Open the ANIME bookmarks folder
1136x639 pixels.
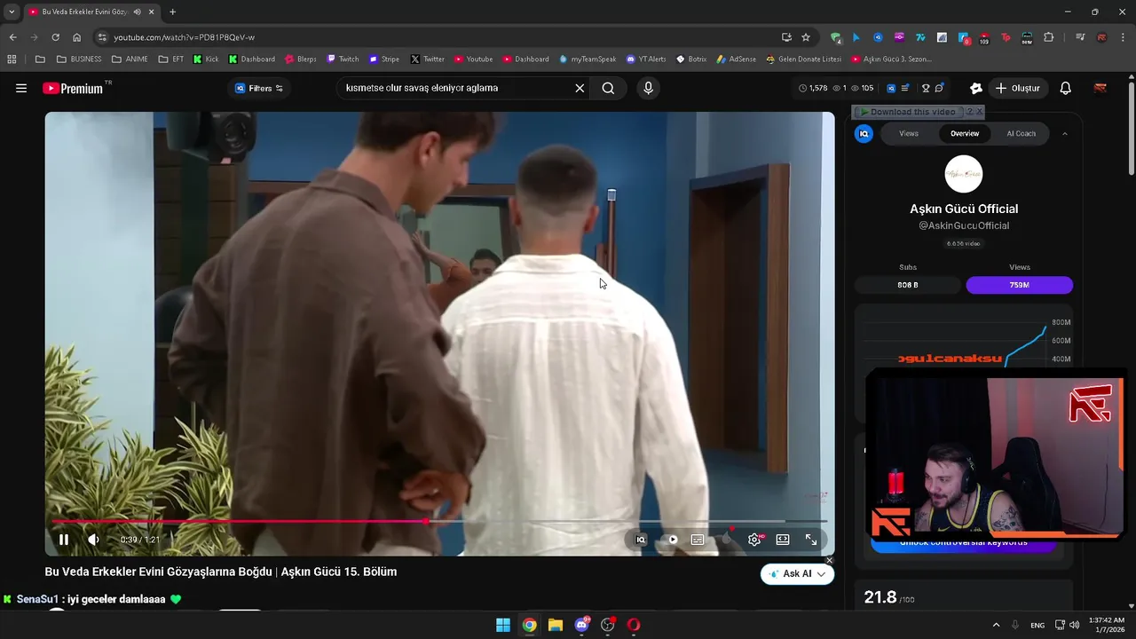[130, 59]
